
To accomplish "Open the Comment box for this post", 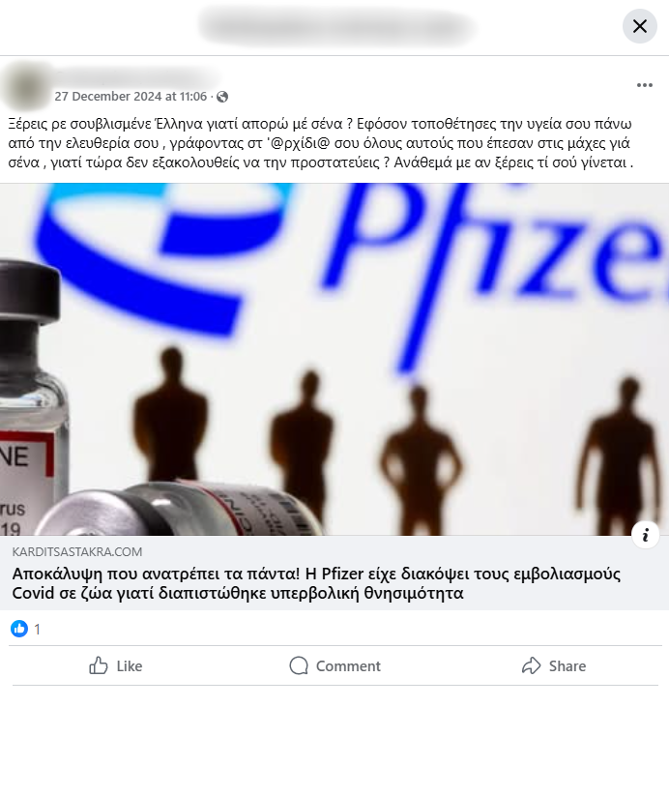I will pos(335,665).
